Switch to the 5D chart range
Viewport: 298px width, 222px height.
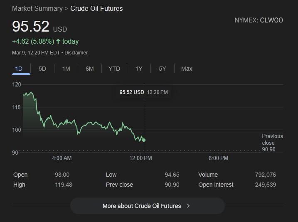tap(42, 69)
